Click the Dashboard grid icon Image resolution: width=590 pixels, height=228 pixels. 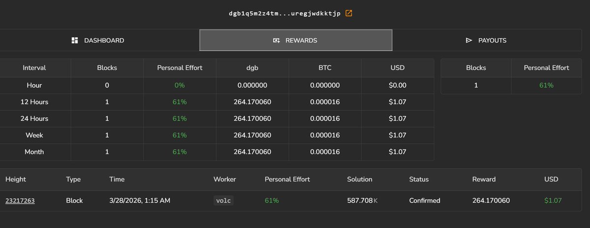tap(75, 40)
